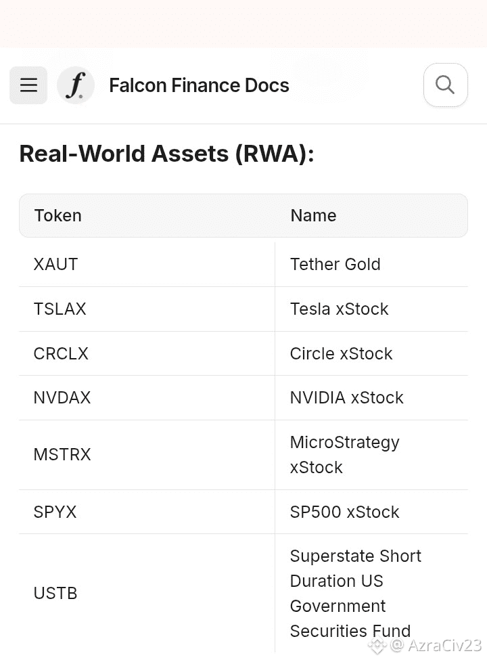487x662 pixels.
Task: Select the USTB token cell
Action: pyautogui.click(x=55, y=593)
